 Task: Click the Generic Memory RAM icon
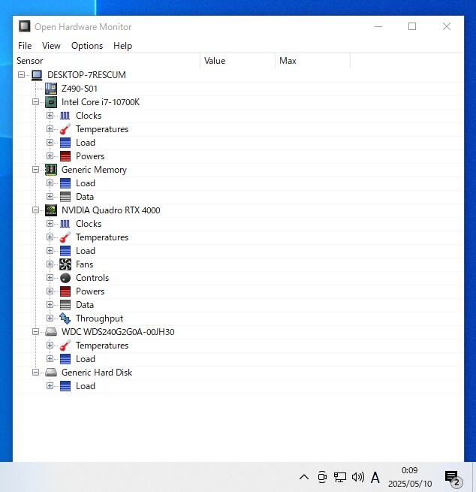51,170
